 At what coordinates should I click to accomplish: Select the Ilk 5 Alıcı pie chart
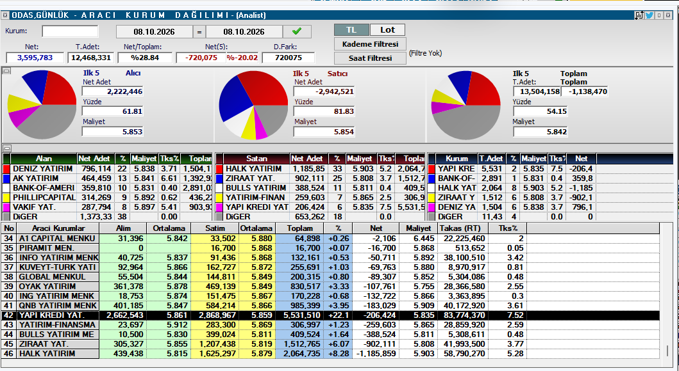coord(42,104)
